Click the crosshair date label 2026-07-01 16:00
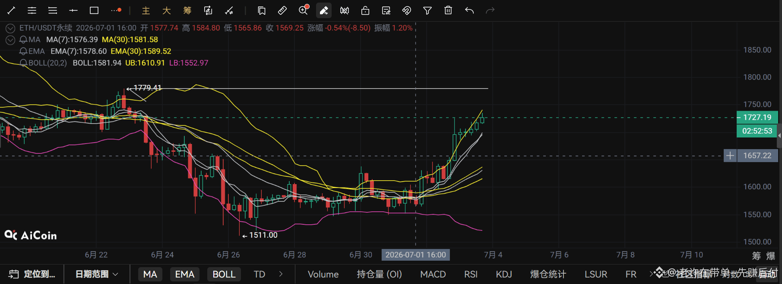This screenshot has height=284, width=782. [415, 255]
